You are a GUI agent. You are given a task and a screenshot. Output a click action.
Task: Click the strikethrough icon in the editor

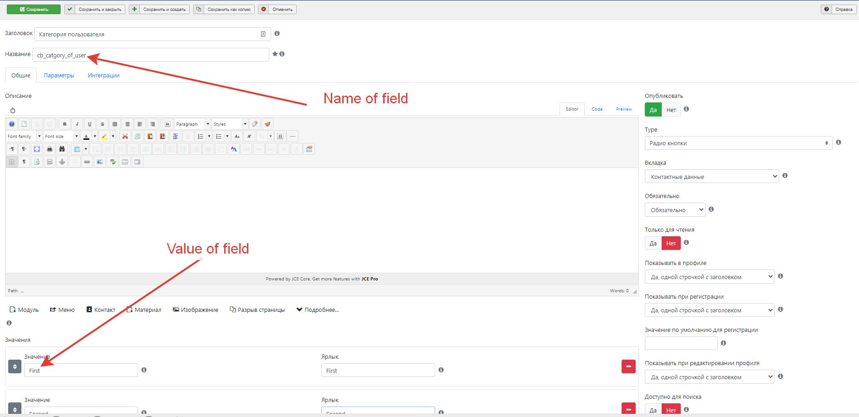click(x=103, y=124)
